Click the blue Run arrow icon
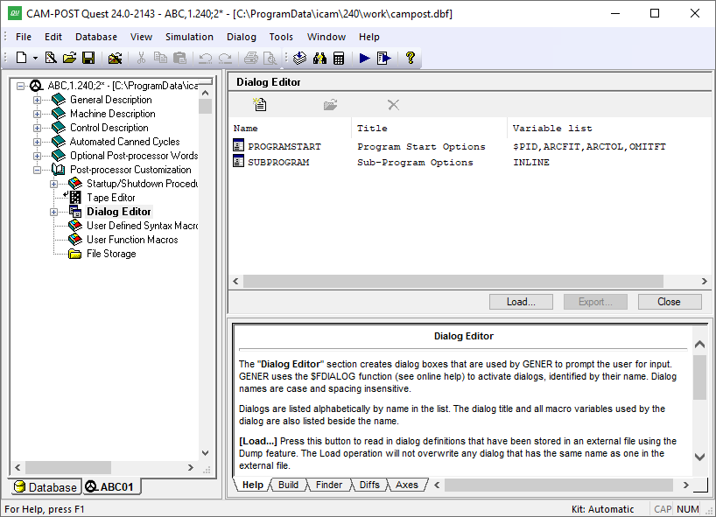The height and width of the screenshot is (517, 716). (364, 58)
